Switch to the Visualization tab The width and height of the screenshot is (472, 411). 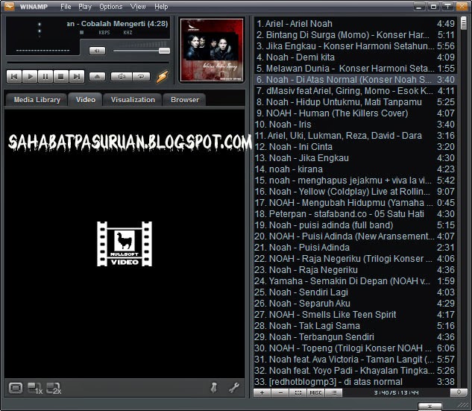point(133,100)
